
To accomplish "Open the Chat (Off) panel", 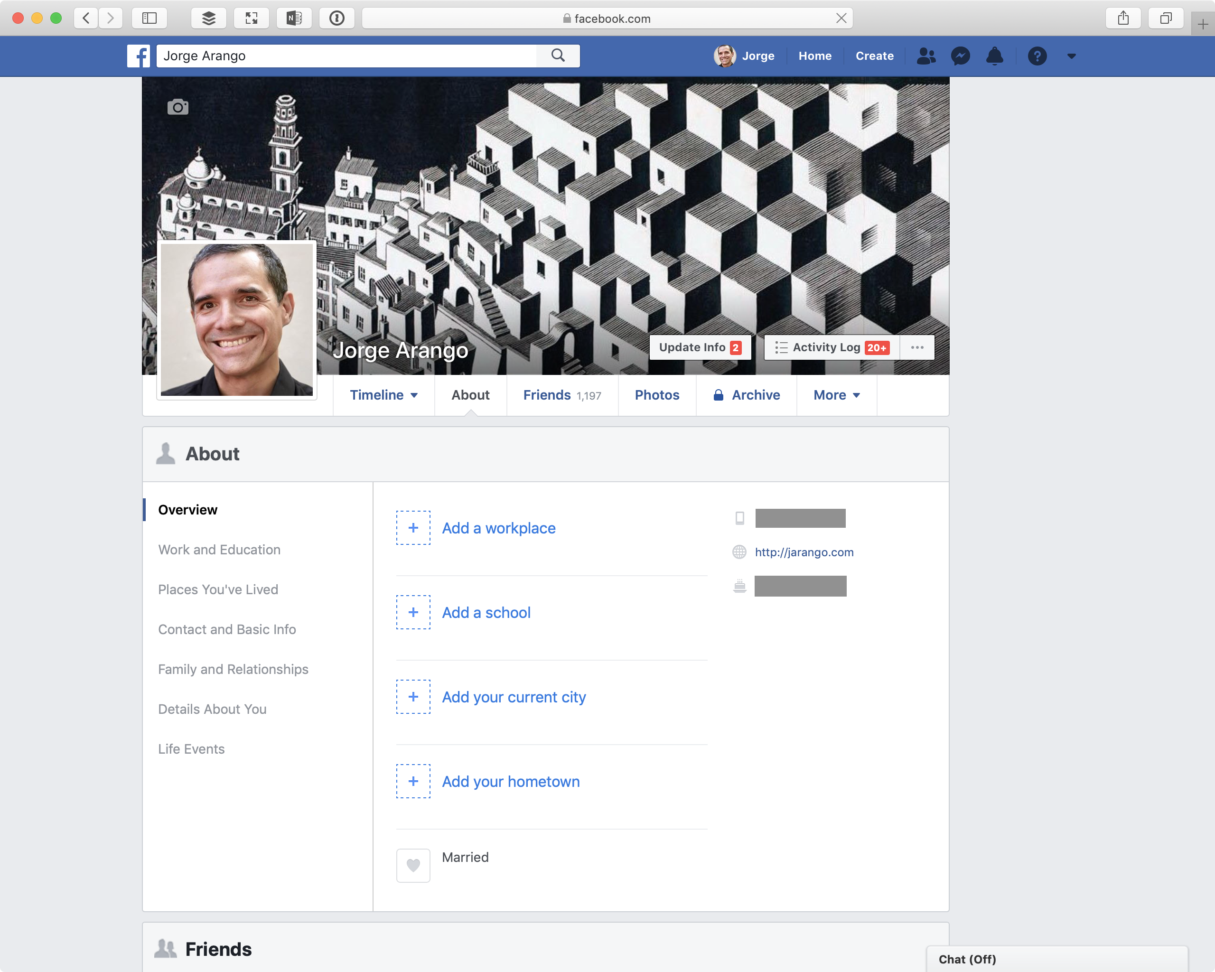I will tap(1057, 959).
